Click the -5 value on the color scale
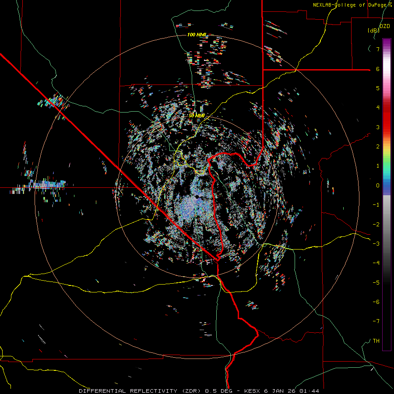Viewport: 394px width, 394px height. coord(376,283)
